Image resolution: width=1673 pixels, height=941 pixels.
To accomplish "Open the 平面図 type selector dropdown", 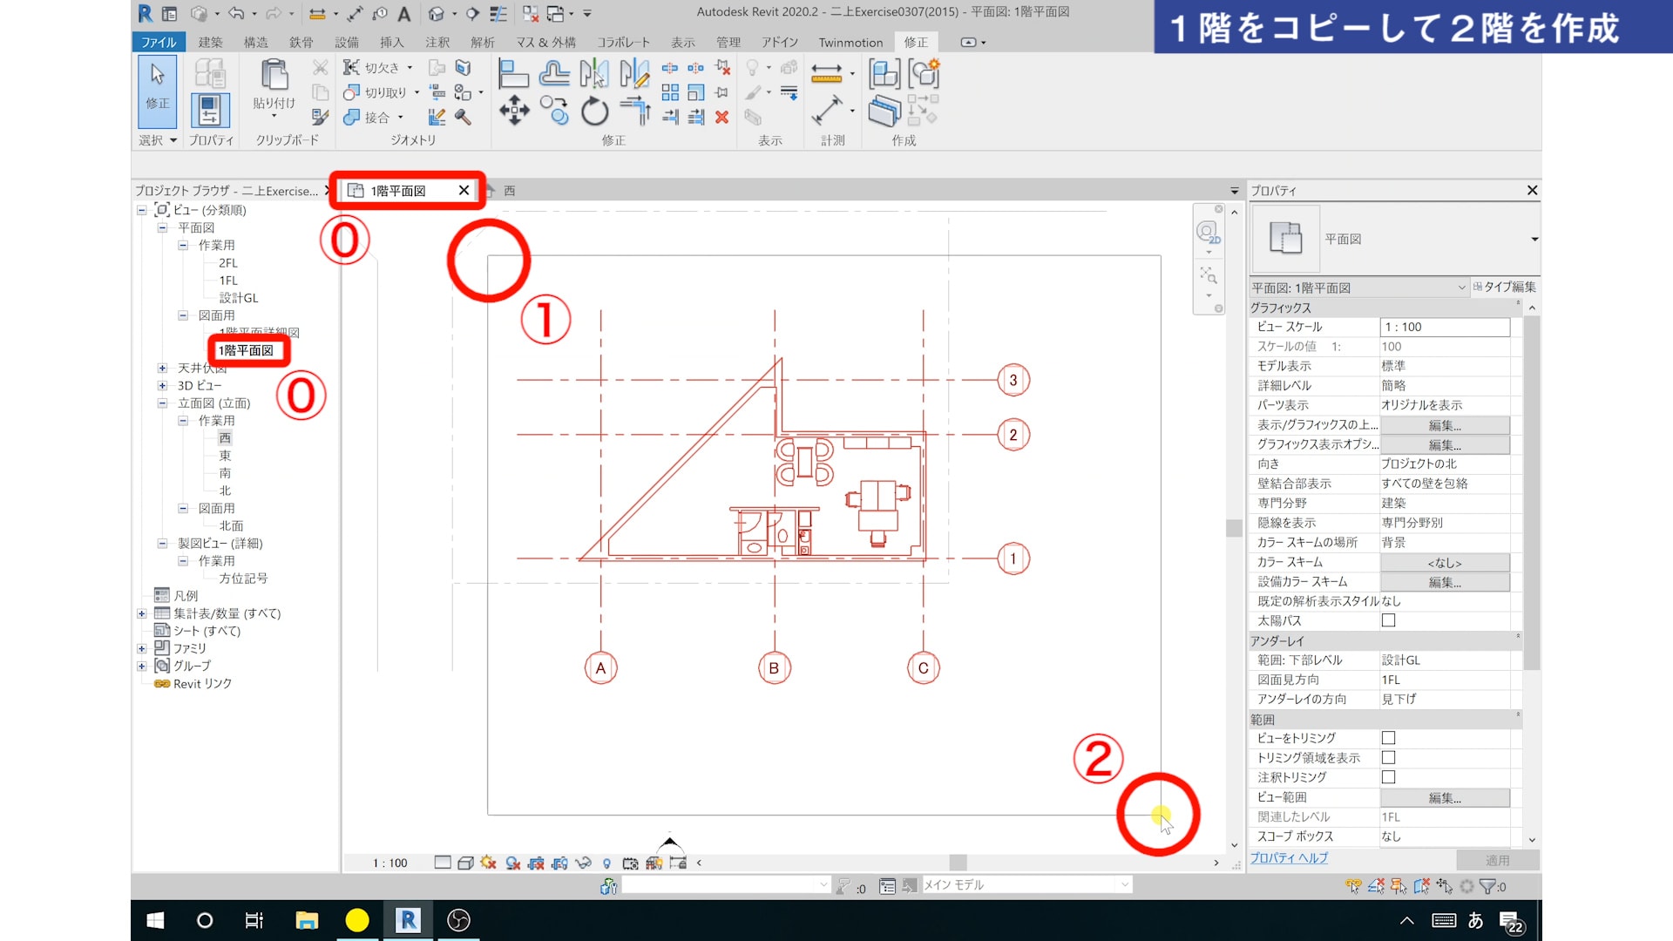I will [1534, 239].
